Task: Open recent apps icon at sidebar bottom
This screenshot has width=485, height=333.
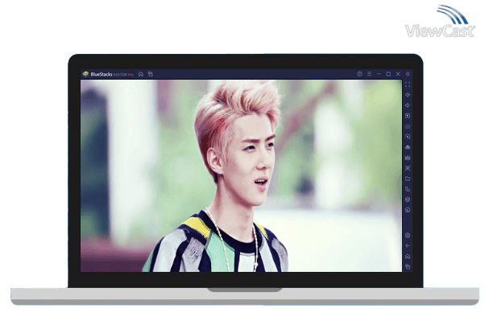Action: click(x=408, y=266)
